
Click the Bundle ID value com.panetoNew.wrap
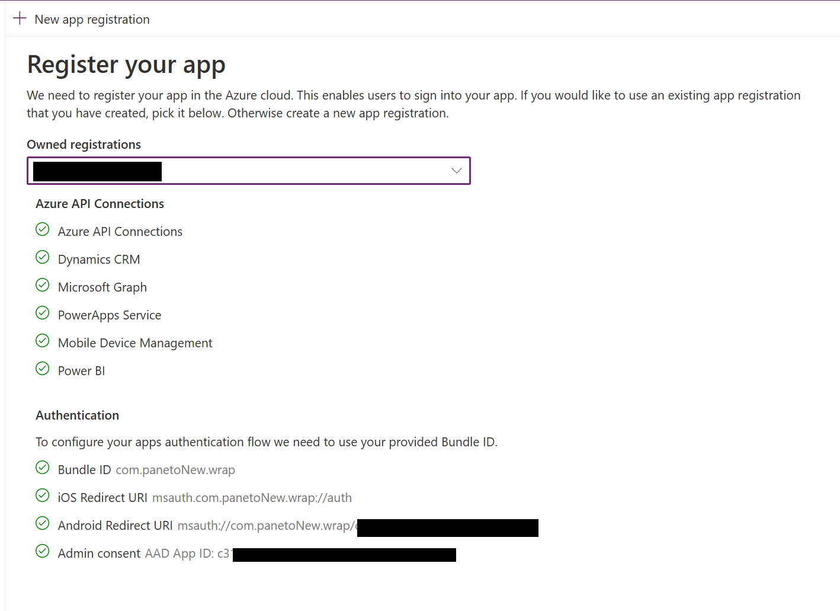coord(175,470)
